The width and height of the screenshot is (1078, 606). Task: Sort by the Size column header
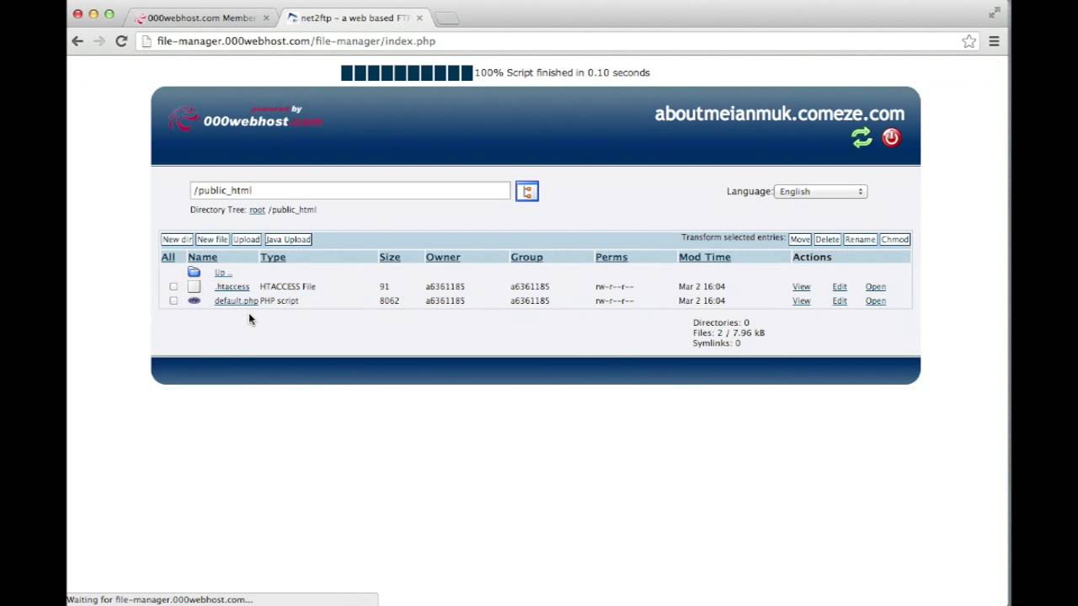click(x=389, y=257)
